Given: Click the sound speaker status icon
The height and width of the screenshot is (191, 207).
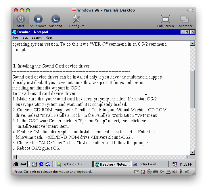Looking at the screenshot, I should tap(175, 172).
